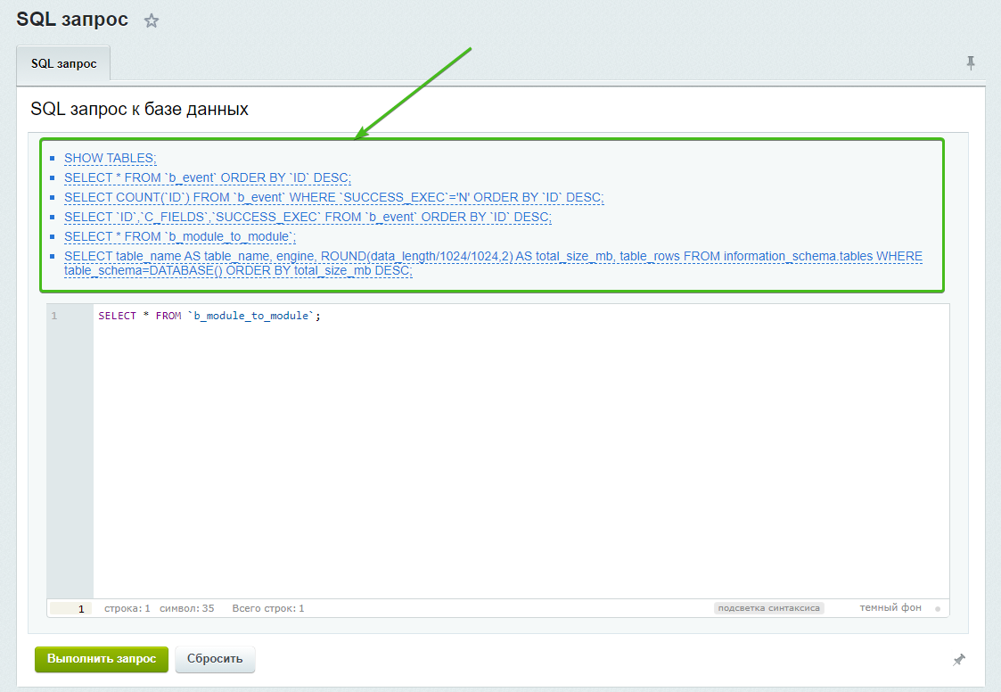Load SELECT COUNT(ID) FROM b_event query
This screenshot has height=692, width=1001.
[334, 197]
